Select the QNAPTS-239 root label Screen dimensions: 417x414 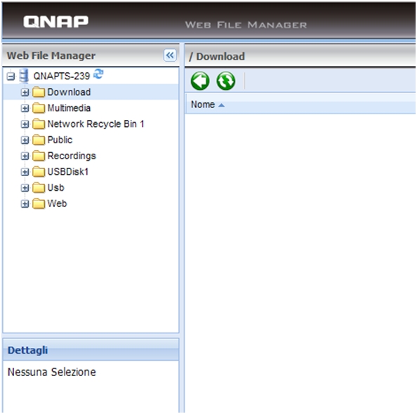click(62, 76)
